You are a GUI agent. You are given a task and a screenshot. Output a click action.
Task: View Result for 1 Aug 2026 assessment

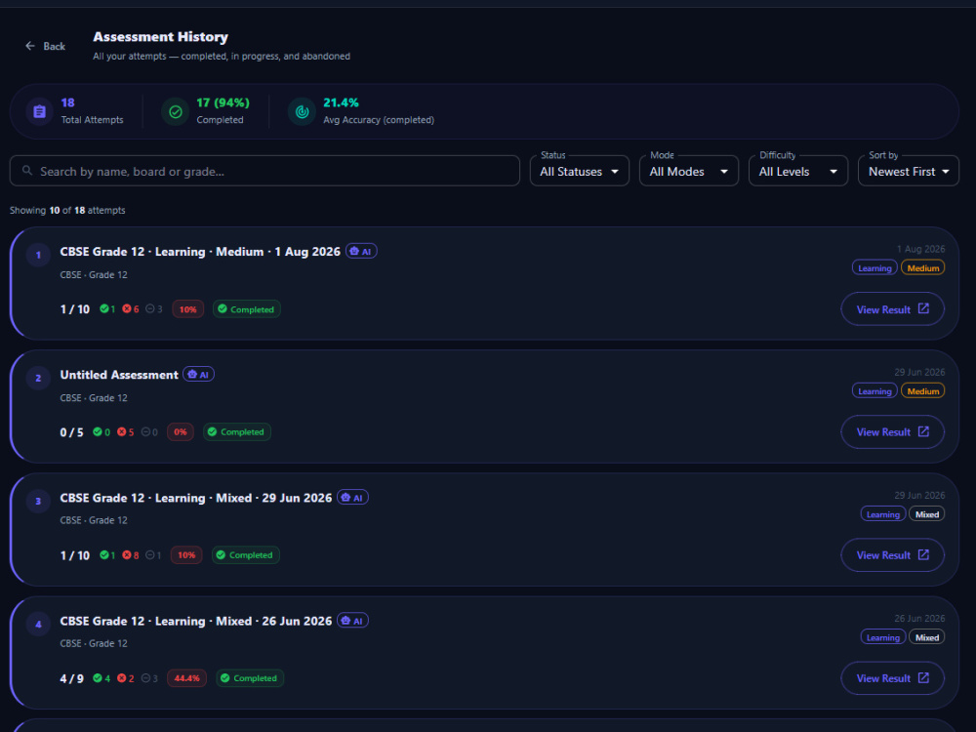coord(893,309)
